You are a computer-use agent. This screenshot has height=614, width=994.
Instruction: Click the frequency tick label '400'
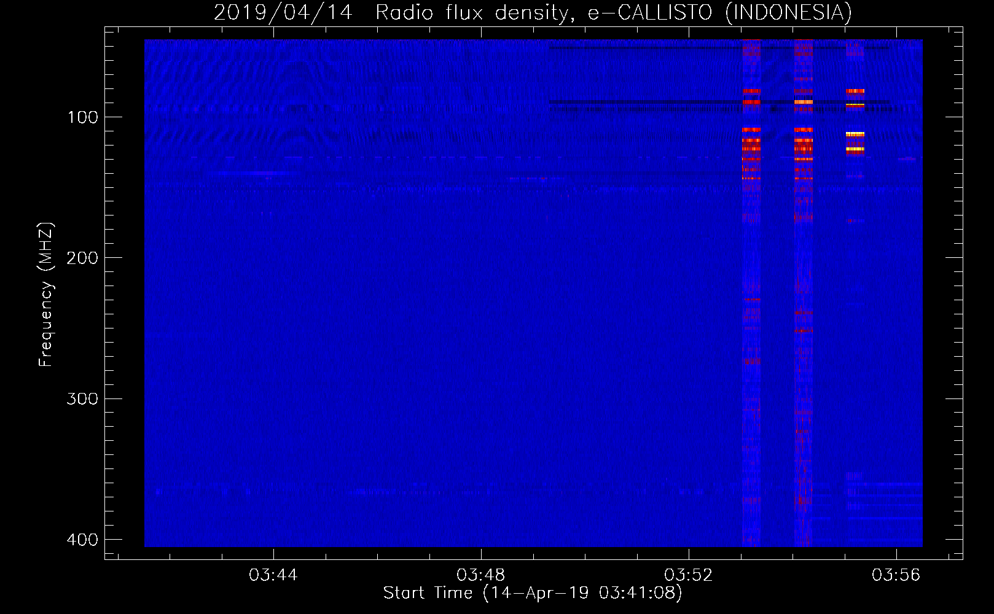coord(82,540)
